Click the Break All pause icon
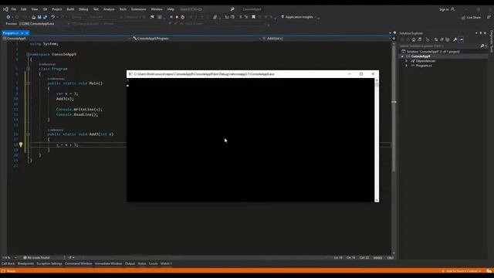This screenshot has width=494, height=278. click(171, 17)
